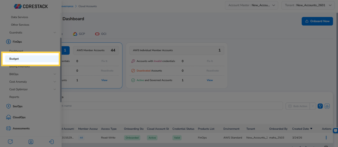Open the Account Master dropdown
Screen dimensions: 338x147
252,6
